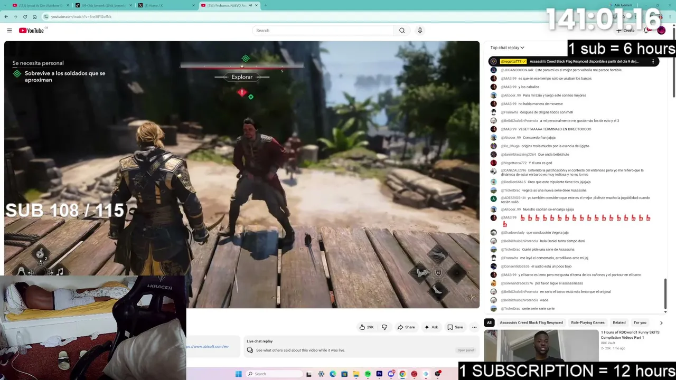676x380 pixels.
Task: Open the 1 Hours of RDCworld1 video title
Action: coord(630,335)
